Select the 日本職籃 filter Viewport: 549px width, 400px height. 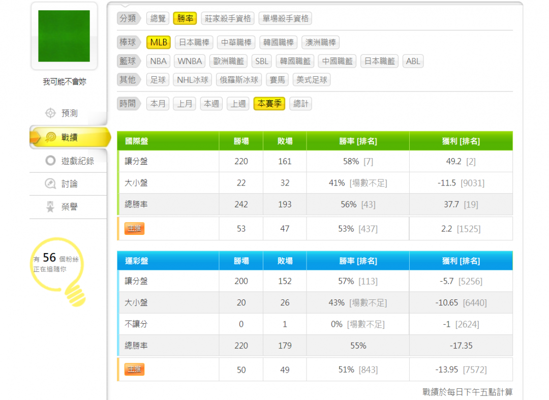tap(380, 61)
